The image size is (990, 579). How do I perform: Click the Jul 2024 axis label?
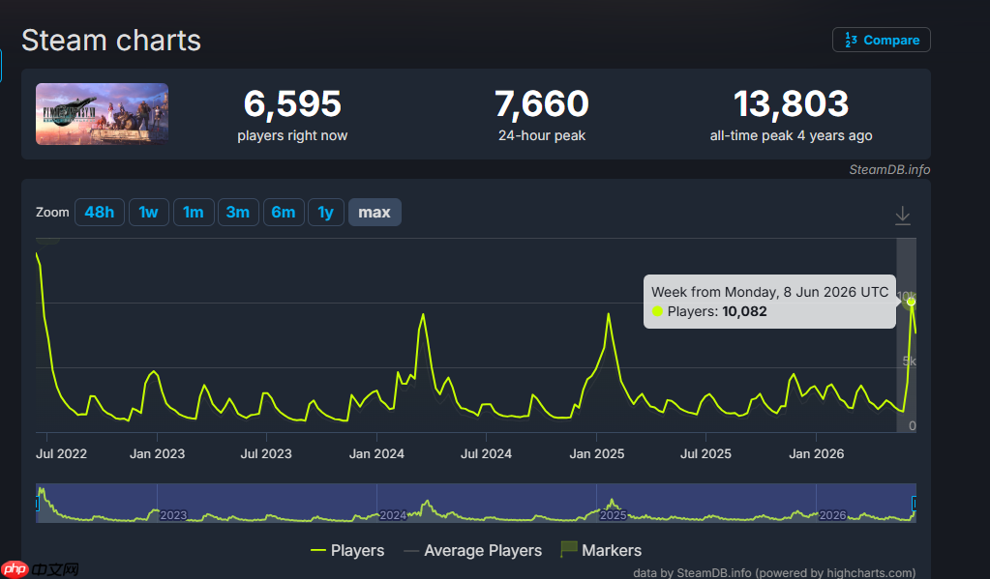pos(486,453)
